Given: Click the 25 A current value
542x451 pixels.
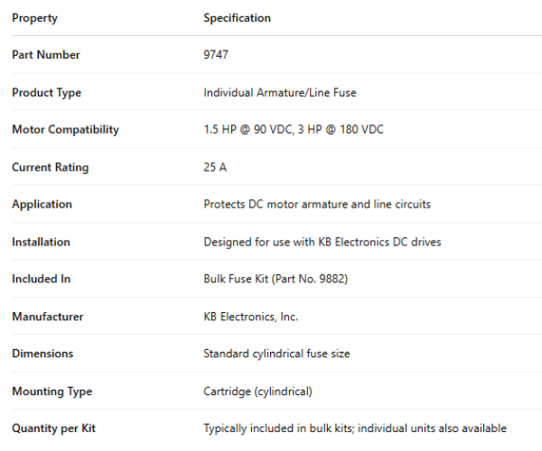Looking at the screenshot, I should tap(215, 168).
